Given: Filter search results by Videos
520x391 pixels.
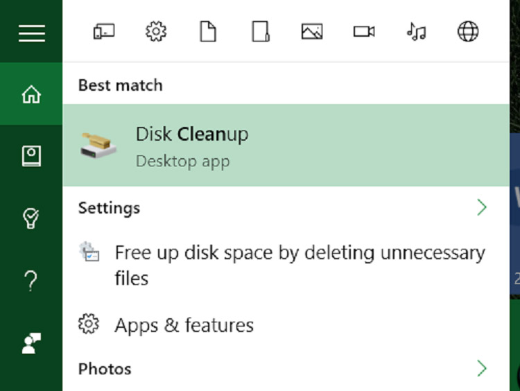Looking at the screenshot, I should coord(364,31).
